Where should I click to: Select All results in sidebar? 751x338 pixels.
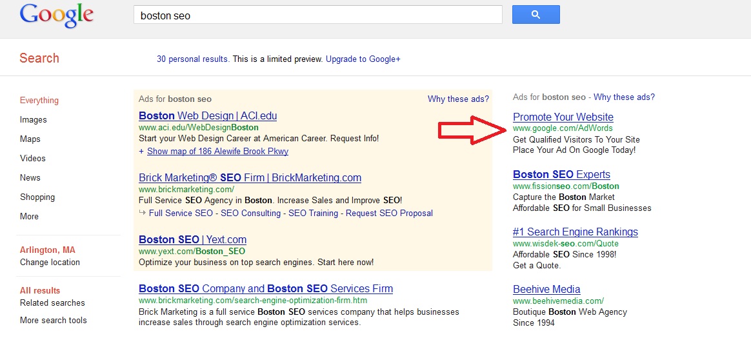40,291
